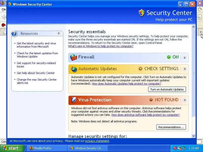Click the taskbar clock showing 1:15 AM

click(194, 148)
